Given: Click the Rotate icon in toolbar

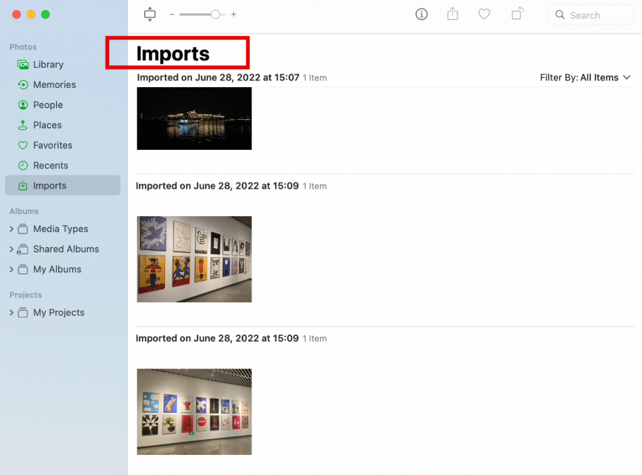Looking at the screenshot, I should click(x=517, y=14).
